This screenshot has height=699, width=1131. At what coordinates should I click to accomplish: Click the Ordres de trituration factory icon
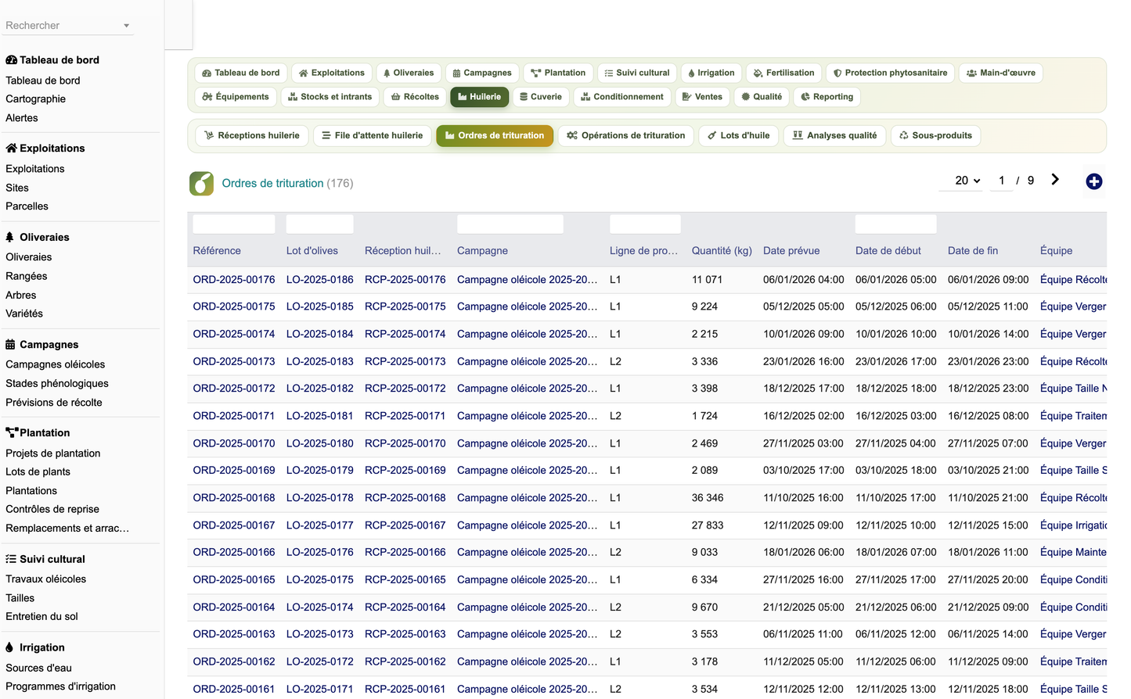[450, 135]
